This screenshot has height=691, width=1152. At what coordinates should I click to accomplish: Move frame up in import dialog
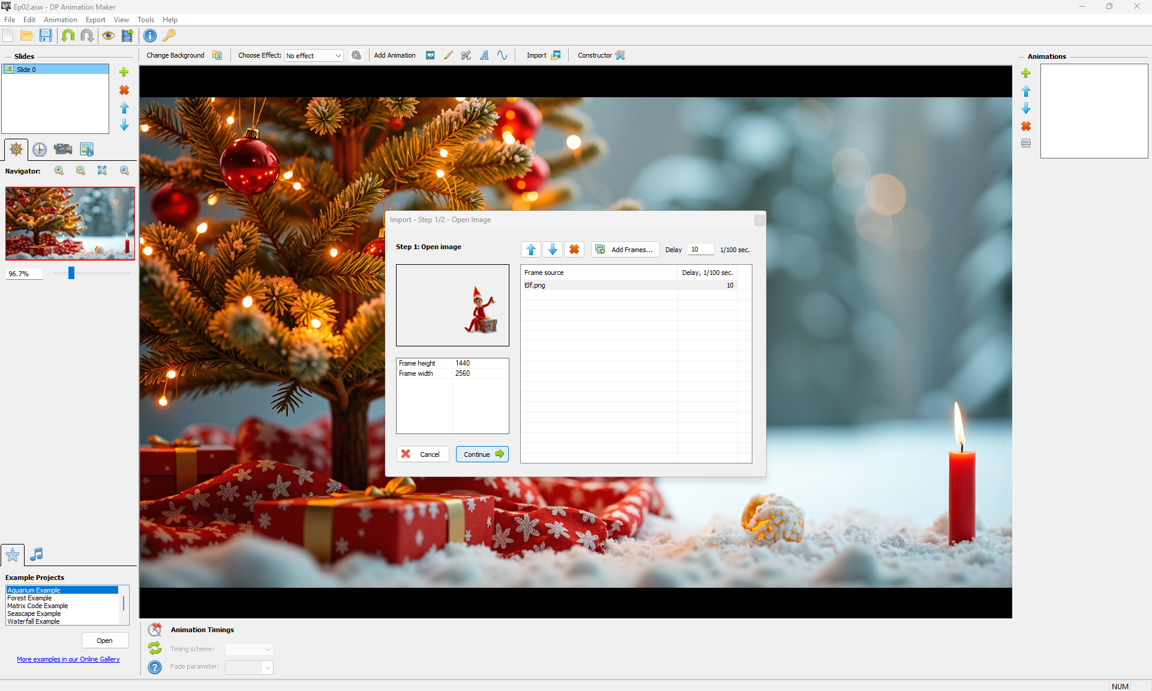click(530, 250)
